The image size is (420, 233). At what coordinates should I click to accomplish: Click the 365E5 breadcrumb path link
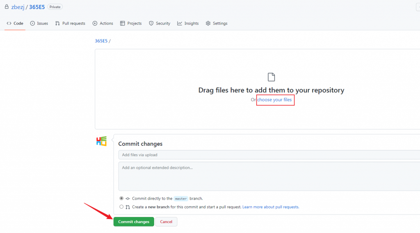tap(101, 41)
